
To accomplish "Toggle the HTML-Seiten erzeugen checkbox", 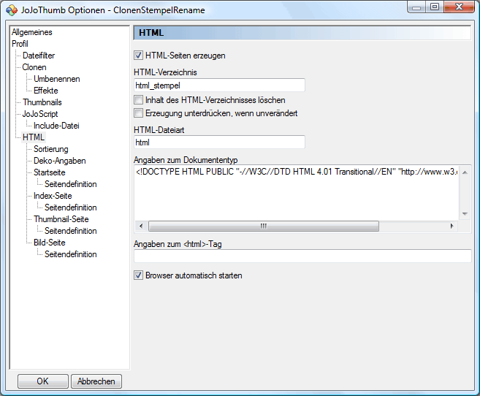I will [138, 56].
